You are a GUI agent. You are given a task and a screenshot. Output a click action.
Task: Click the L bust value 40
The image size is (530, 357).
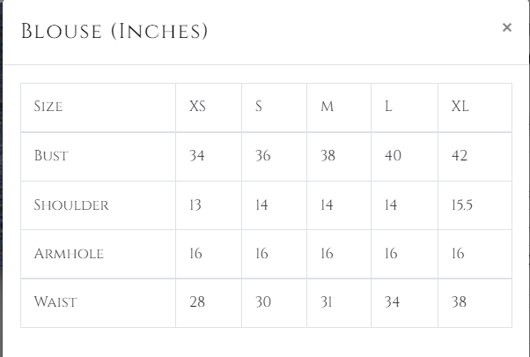pyautogui.click(x=393, y=156)
